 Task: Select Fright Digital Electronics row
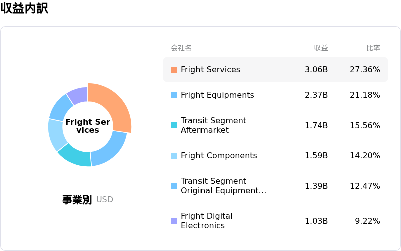click(x=276, y=221)
